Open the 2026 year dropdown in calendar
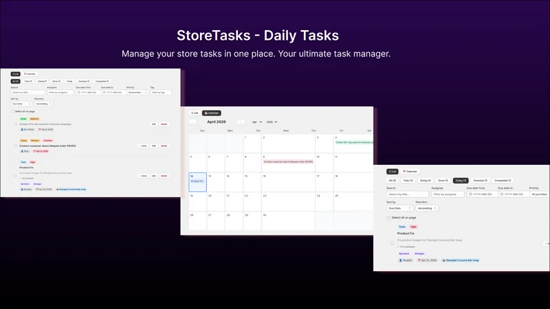The height and width of the screenshot is (309, 550). point(272,122)
